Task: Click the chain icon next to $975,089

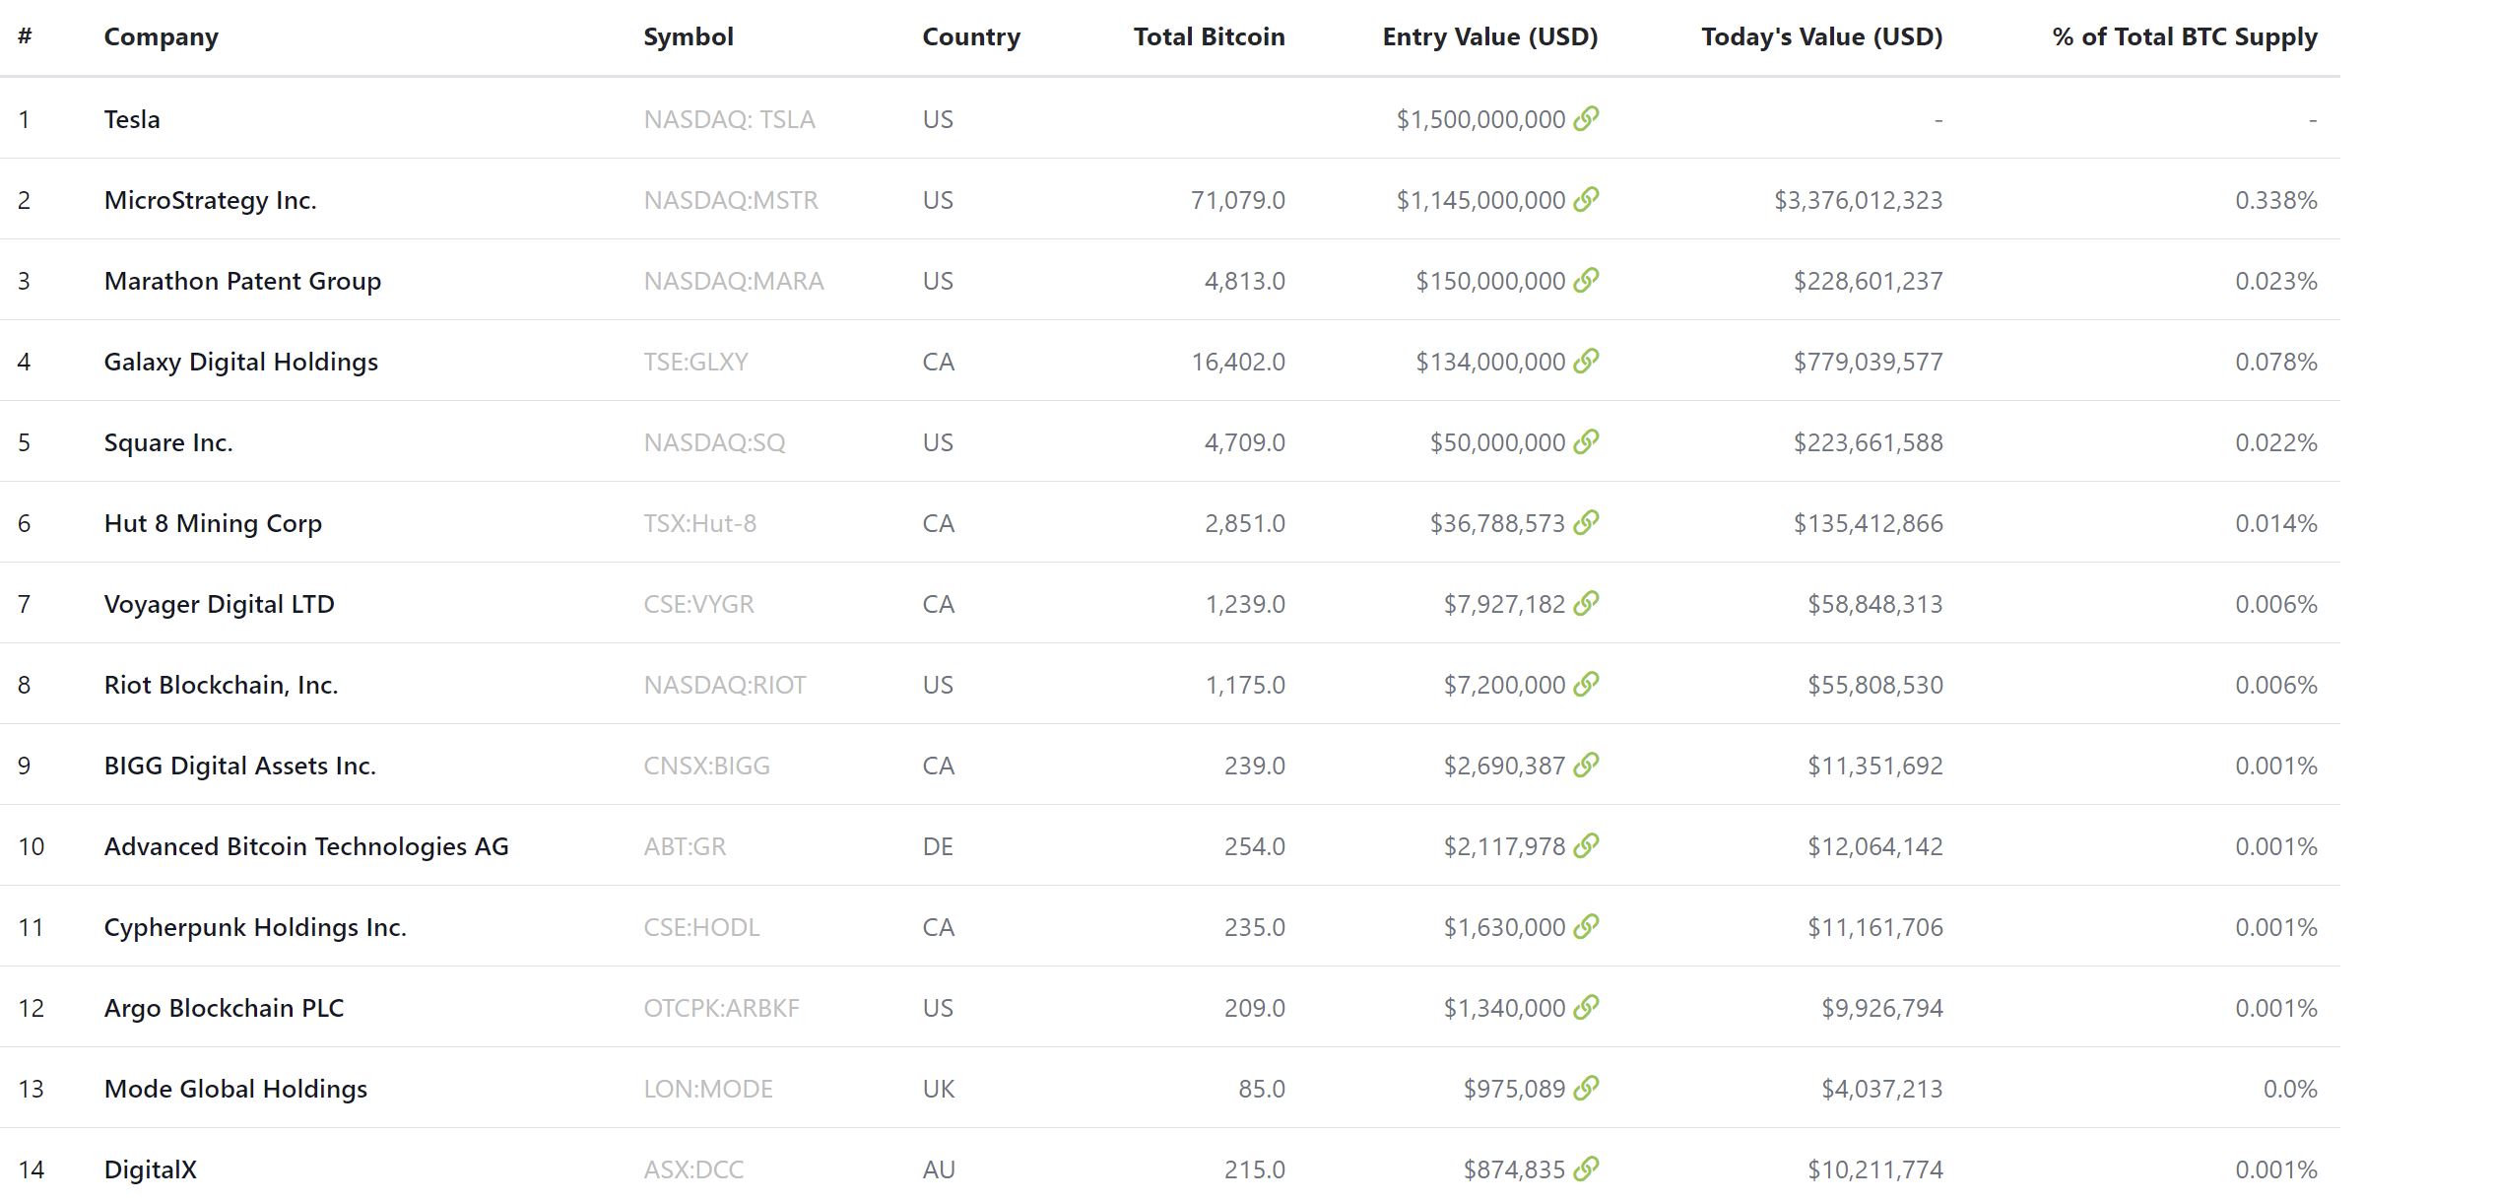Action: pyautogui.click(x=1586, y=1088)
